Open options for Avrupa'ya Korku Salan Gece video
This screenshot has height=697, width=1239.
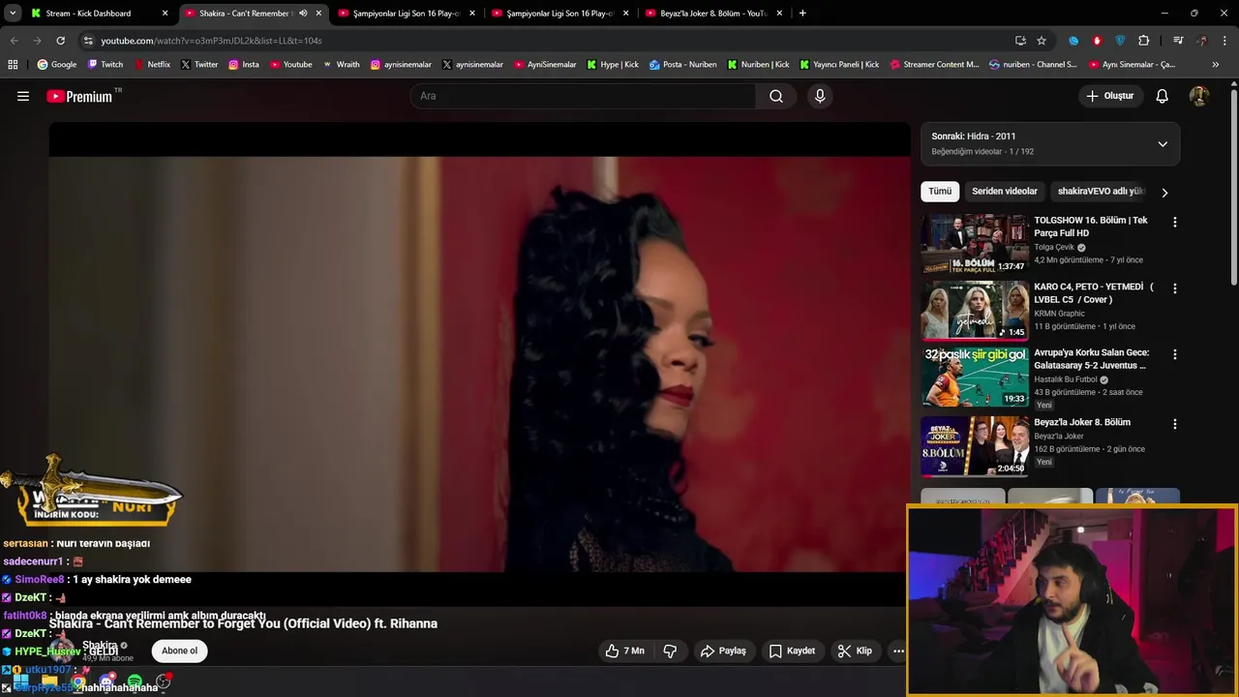tap(1175, 354)
